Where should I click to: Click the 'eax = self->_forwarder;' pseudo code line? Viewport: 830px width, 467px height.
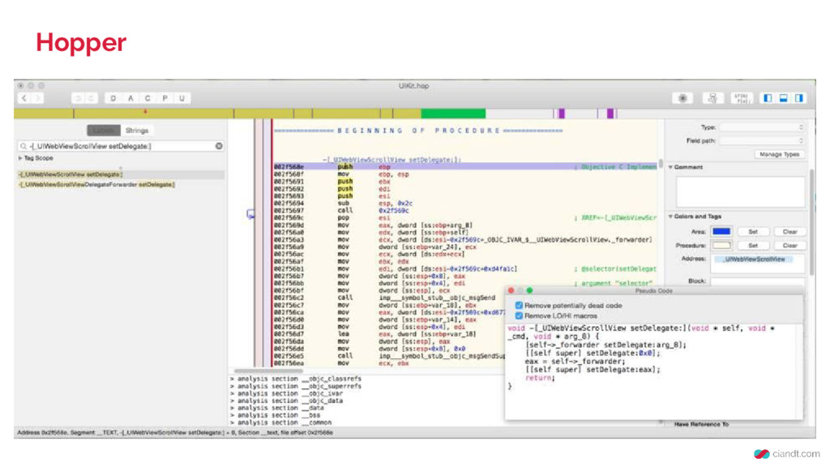click(575, 362)
